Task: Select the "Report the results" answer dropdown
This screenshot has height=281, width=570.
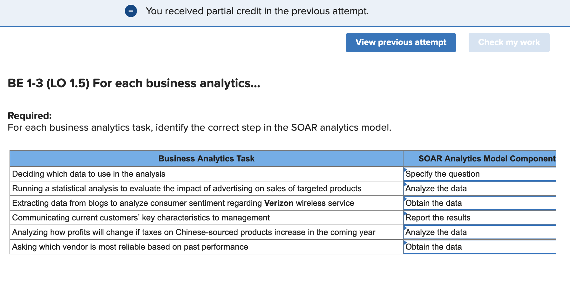Action: pyautogui.click(x=480, y=218)
